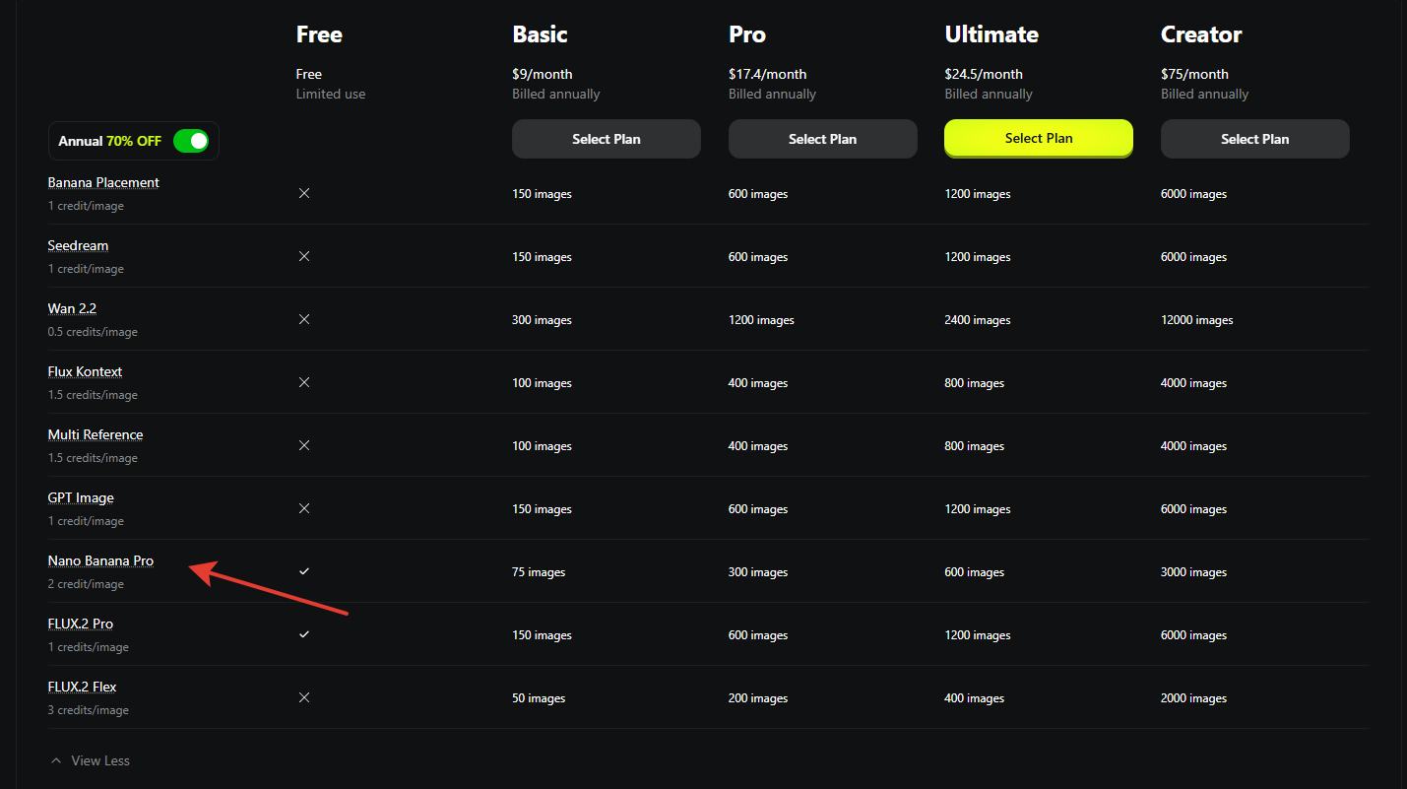Click the FLUX.2 Pro feature name
The image size is (1407, 789).
[81, 624]
